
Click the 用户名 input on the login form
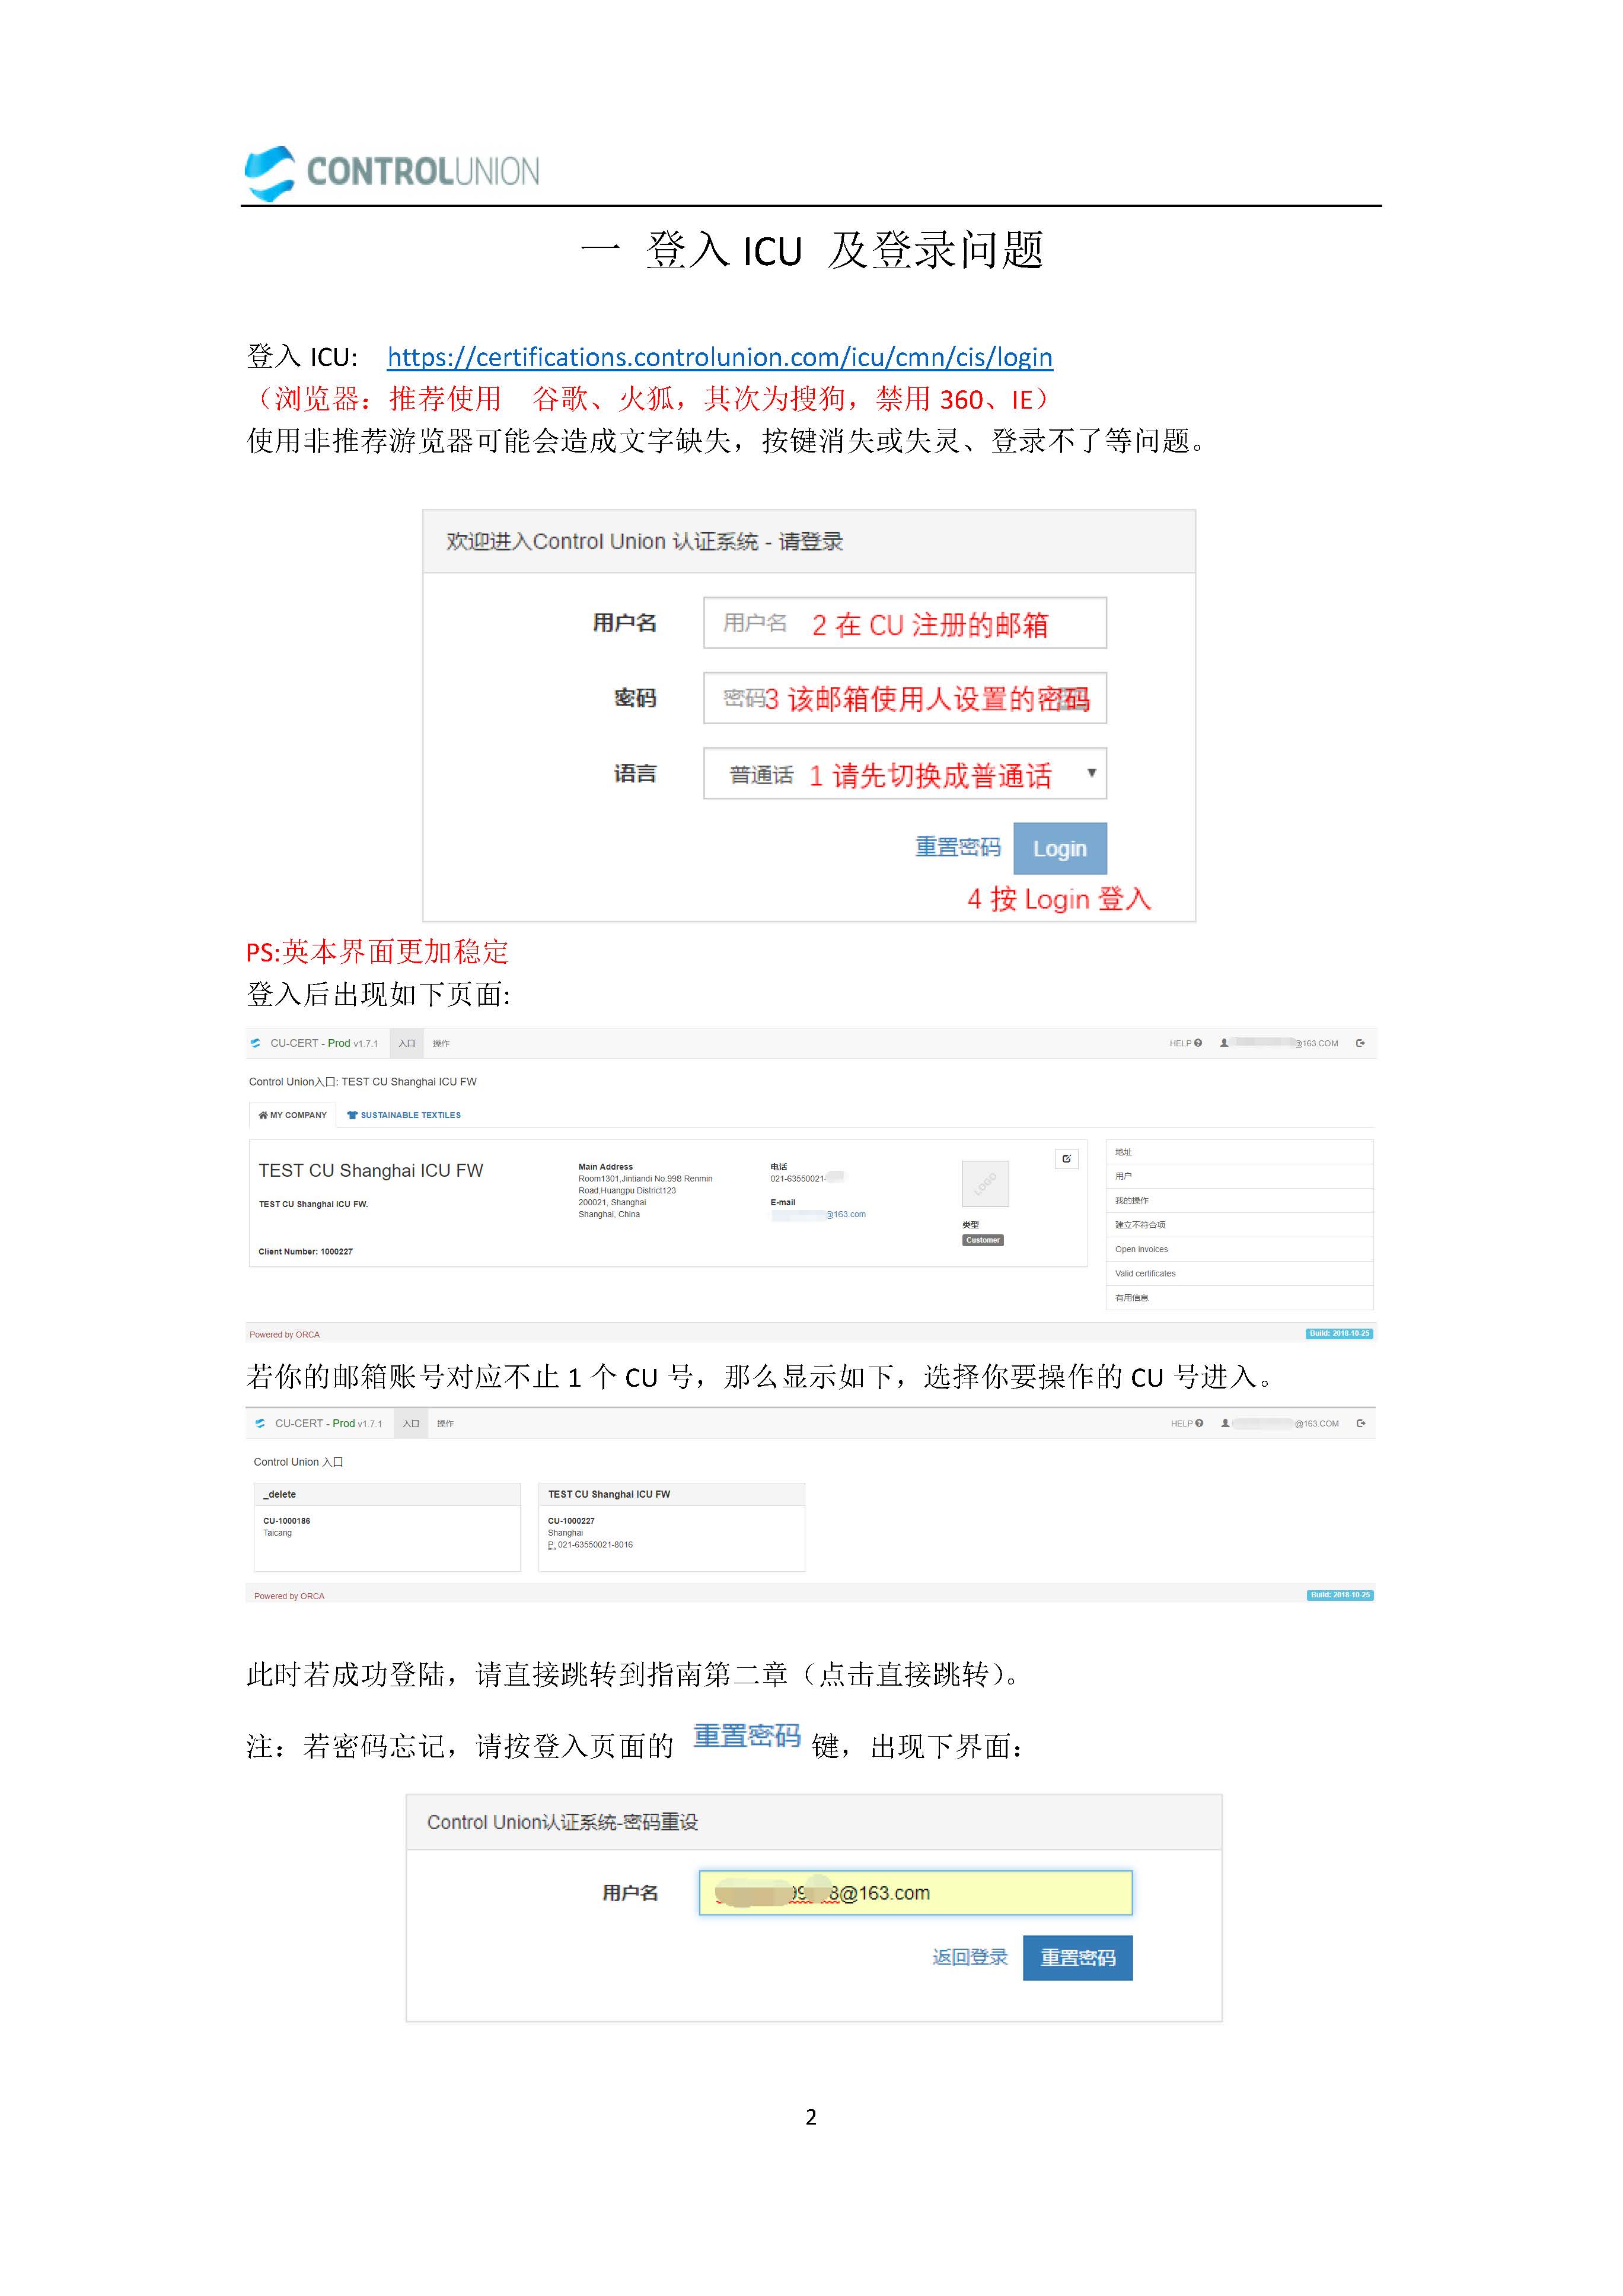click(904, 623)
